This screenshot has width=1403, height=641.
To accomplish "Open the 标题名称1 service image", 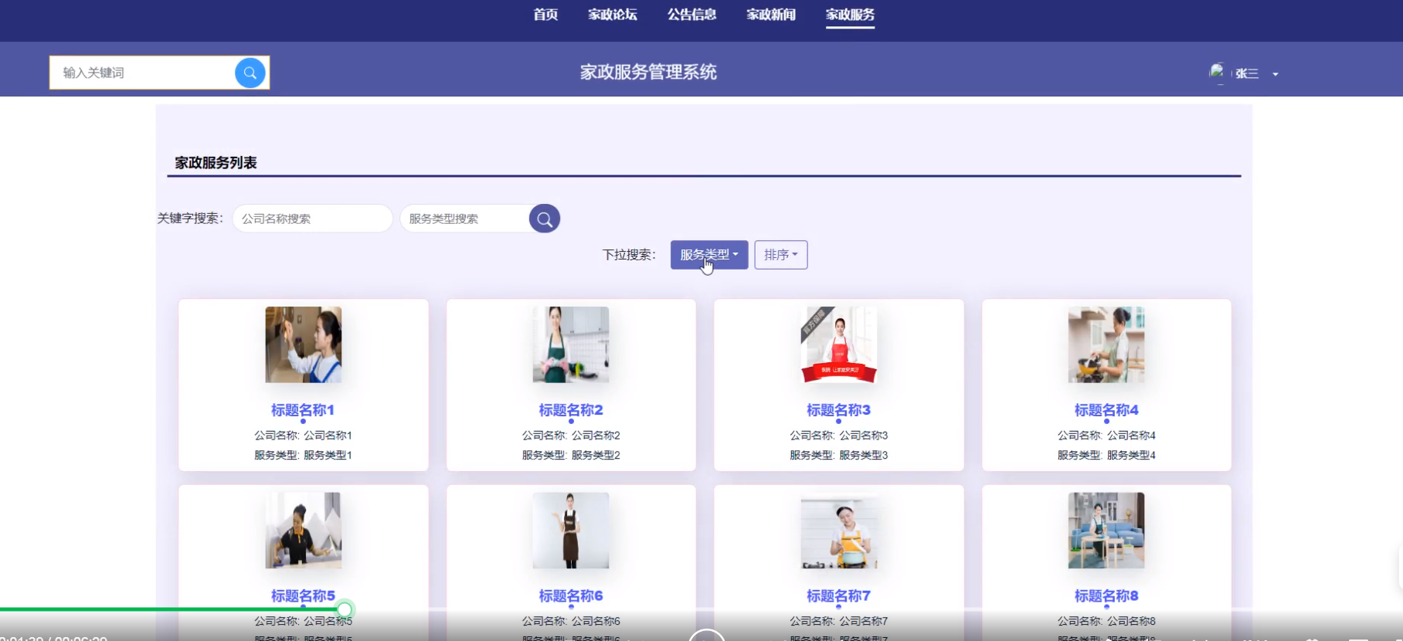I will click(x=304, y=344).
